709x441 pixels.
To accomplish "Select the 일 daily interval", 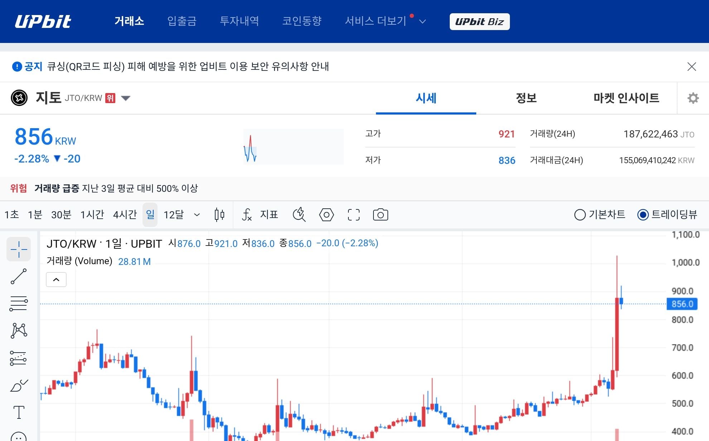I will (150, 214).
